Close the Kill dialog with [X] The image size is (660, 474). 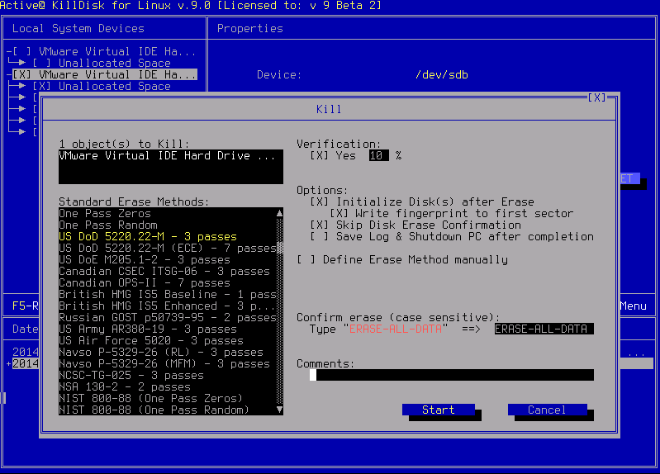(x=596, y=97)
